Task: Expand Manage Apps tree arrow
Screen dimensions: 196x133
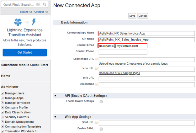Action: tap(2, 98)
